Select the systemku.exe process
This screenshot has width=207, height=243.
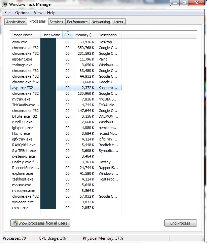tap(66, 156)
